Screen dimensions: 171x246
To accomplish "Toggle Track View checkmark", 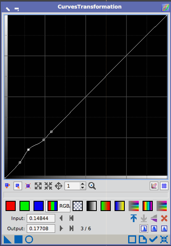I will 153,239.
